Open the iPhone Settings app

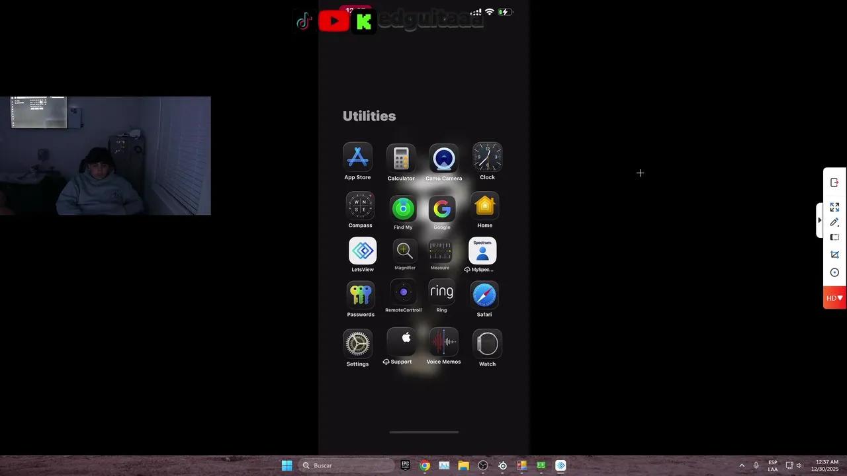click(357, 344)
